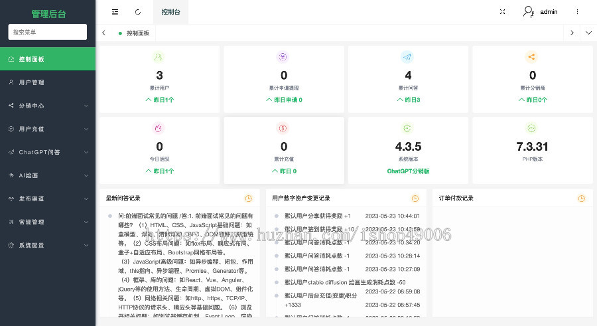Click the clock icon in 最新问答记录 panel
The image size is (597, 326).
point(248,199)
